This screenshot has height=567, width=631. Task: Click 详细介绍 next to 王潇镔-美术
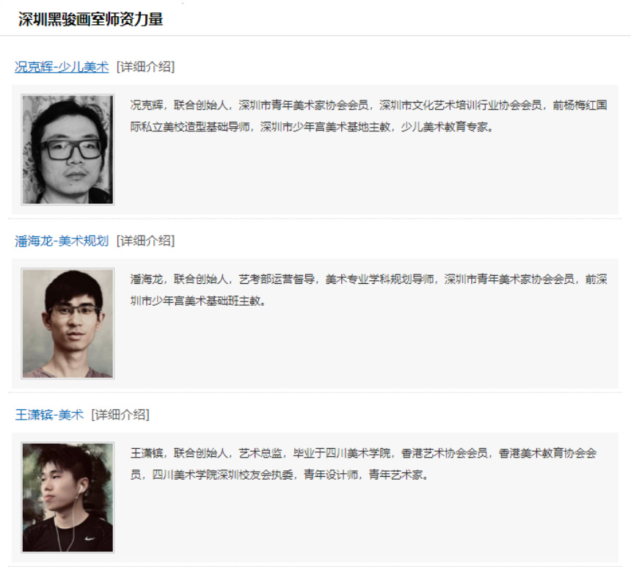pyautogui.click(x=120, y=415)
